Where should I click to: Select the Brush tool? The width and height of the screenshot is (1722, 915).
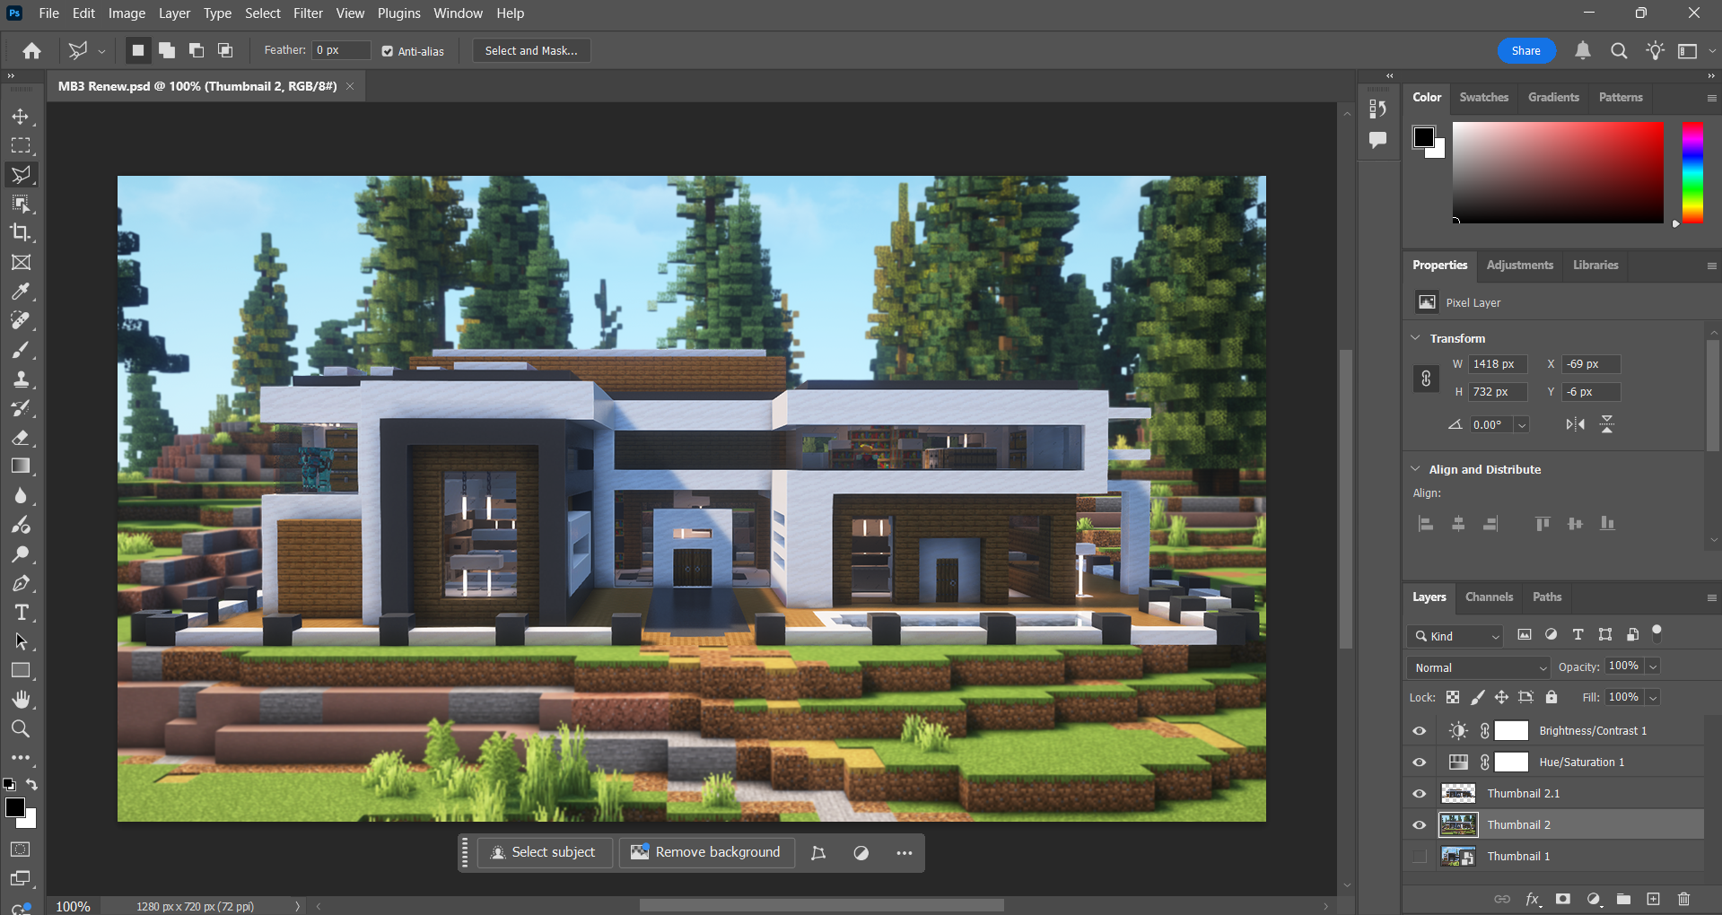click(21, 350)
